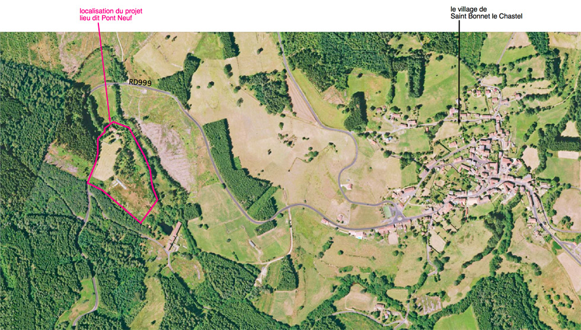Click the black arrow pointing to the village
581x330 pixels.
click(459, 72)
